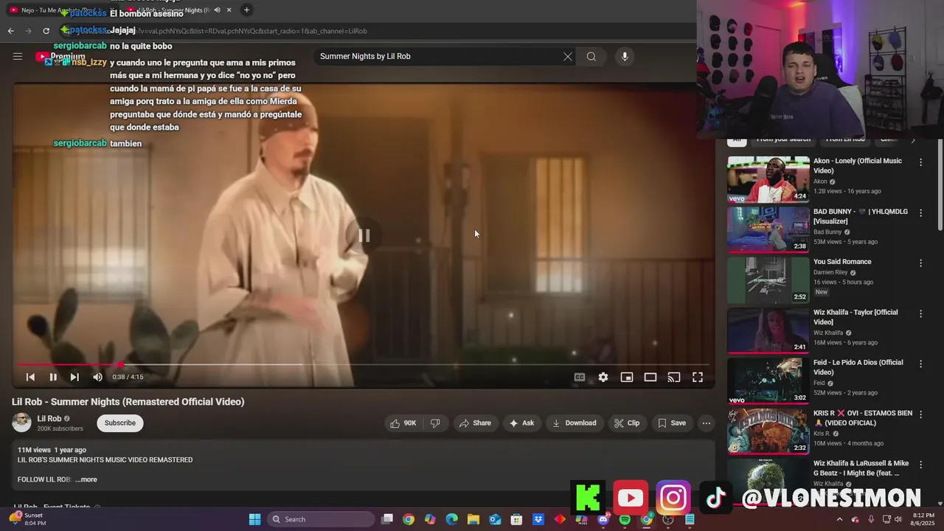The width and height of the screenshot is (944, 531).
Task: Reload the current browser page
Action: [x=46, y=31]
